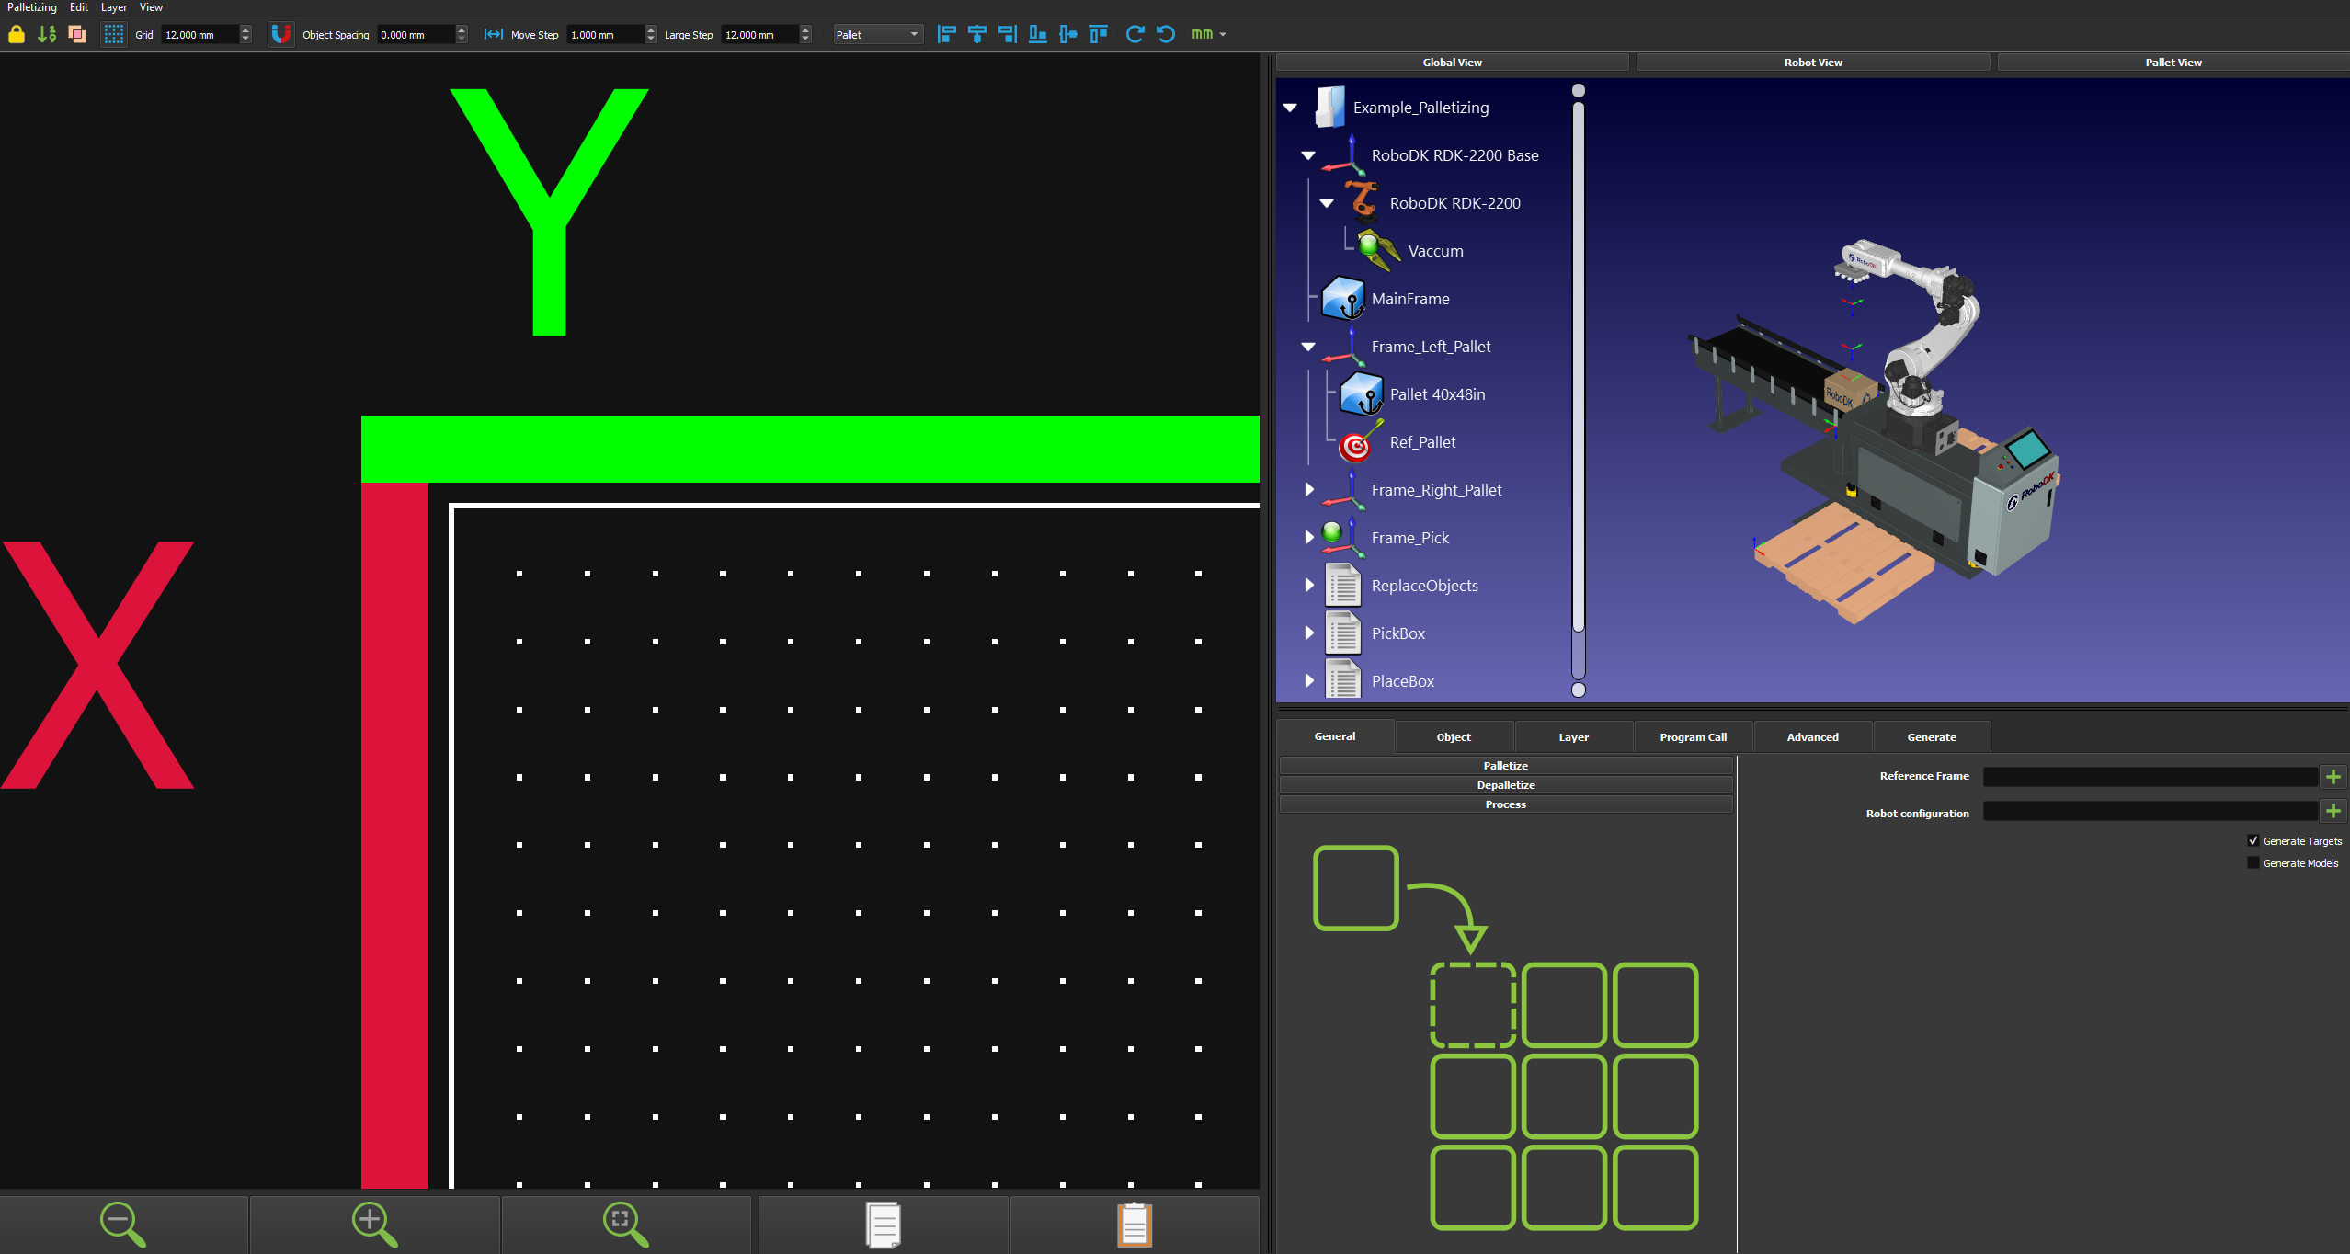Click the yellow lock icon
2350x1254 pixels.
pos(17,35)
